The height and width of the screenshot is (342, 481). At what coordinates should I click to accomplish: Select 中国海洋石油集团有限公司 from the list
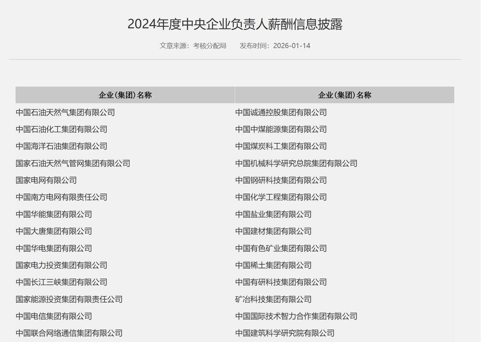tap(61, 146)
